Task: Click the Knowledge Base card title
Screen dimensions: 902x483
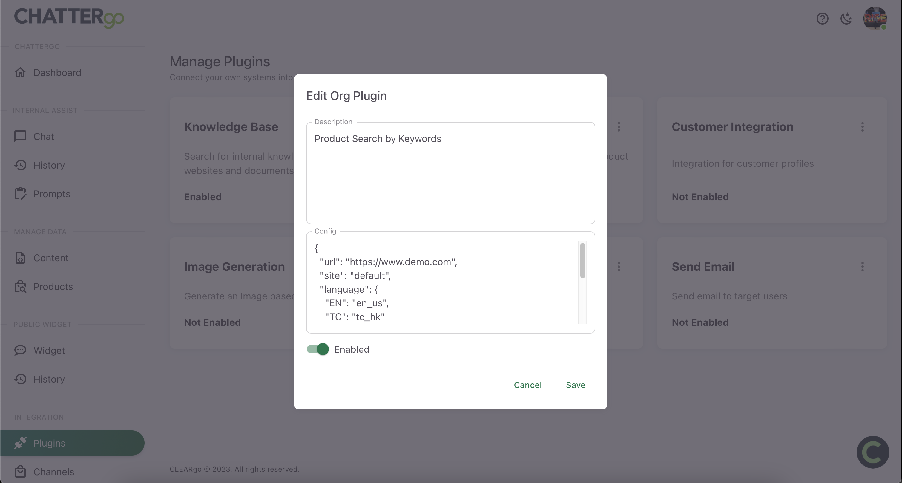Action: [x=231, y=127]
